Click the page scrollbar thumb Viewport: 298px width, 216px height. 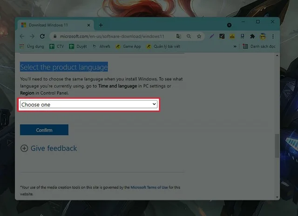point(277,146)
